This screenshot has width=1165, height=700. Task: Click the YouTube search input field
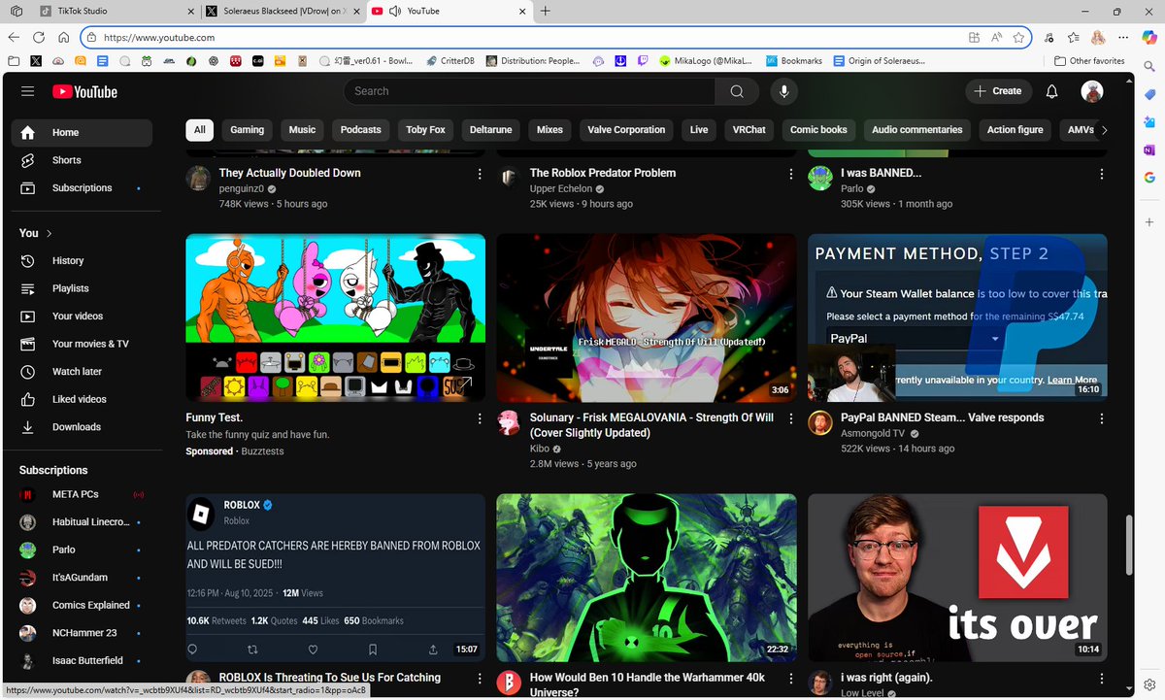529,91
